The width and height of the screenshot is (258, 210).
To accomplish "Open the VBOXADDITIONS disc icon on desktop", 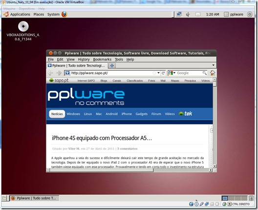I will click(x=23, y=26).
